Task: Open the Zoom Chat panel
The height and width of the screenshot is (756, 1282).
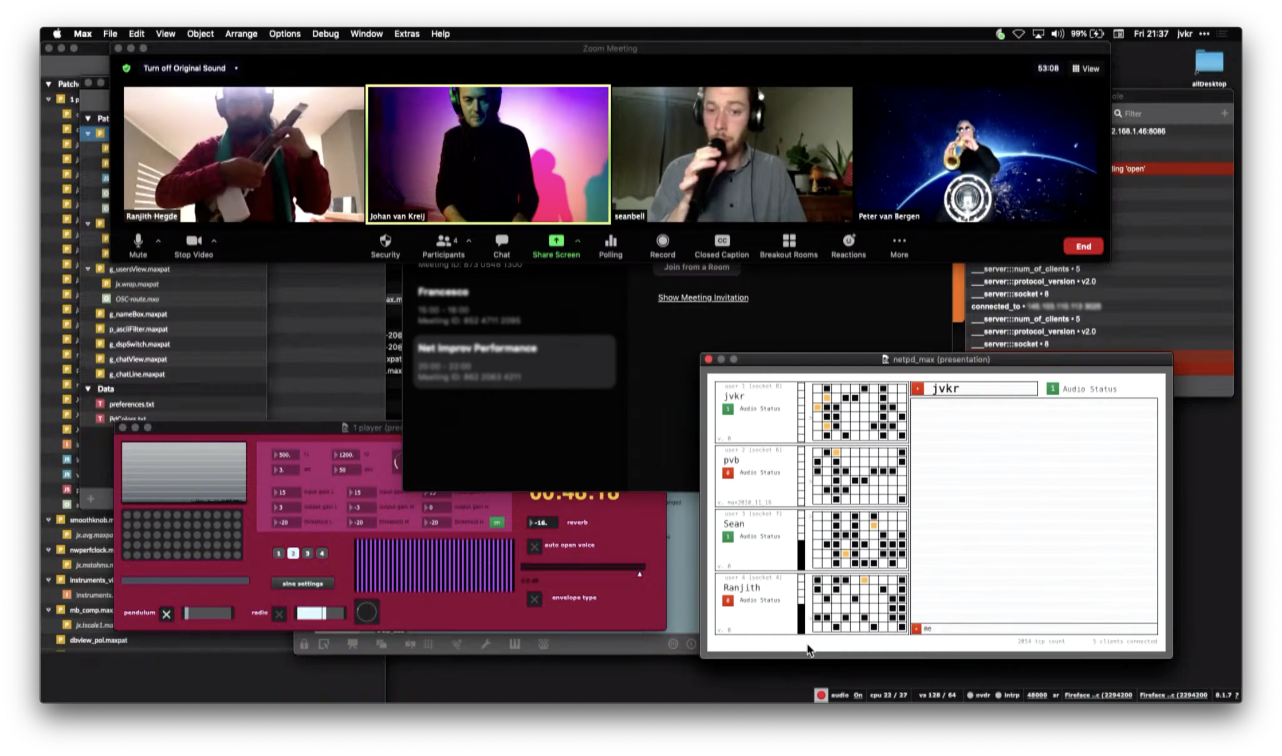Action: pyautogui.click(x=501, y=241)
